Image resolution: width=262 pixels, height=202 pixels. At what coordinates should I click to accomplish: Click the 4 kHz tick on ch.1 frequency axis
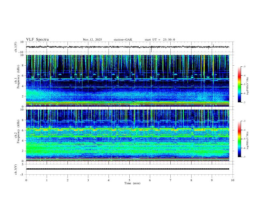[x=23, y=86]
